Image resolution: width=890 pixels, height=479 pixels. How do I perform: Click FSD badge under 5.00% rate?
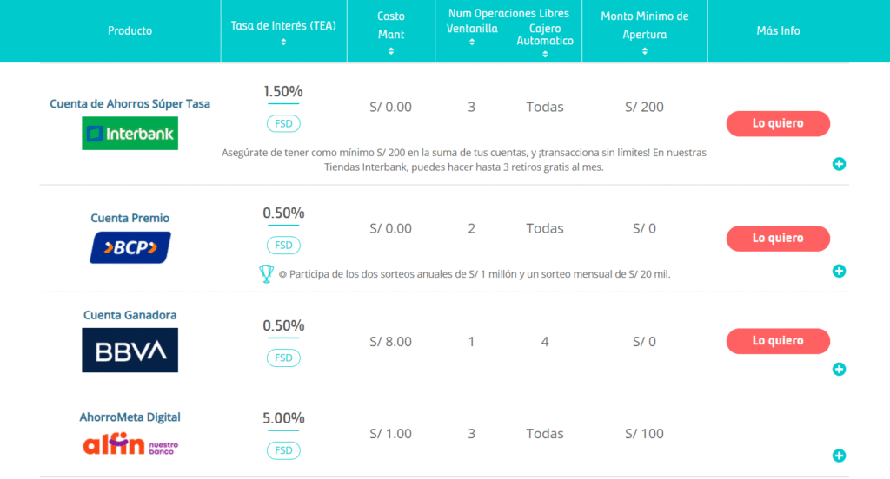click(x=283, y=450)
